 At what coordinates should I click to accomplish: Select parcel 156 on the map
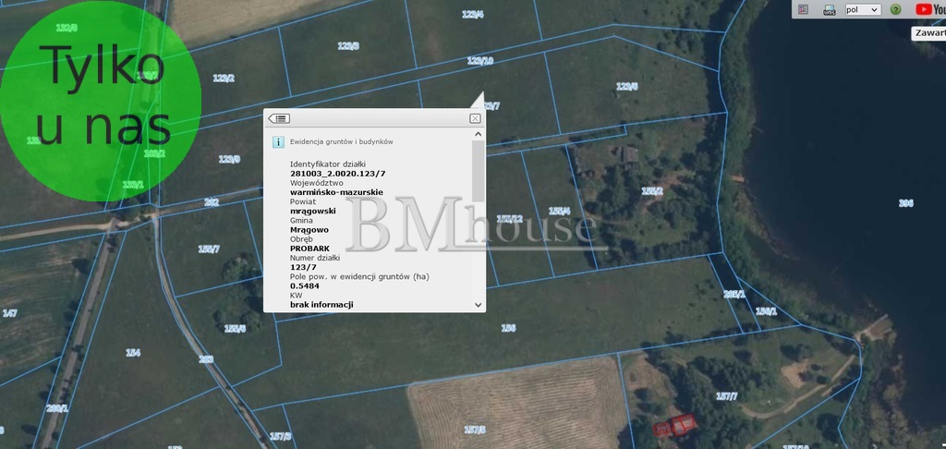(507, 328)
